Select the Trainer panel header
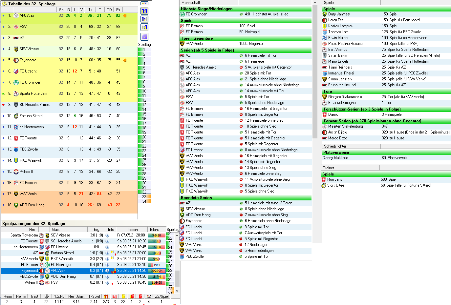The width and height of the screenshot is (451, 305). (351, 168)
